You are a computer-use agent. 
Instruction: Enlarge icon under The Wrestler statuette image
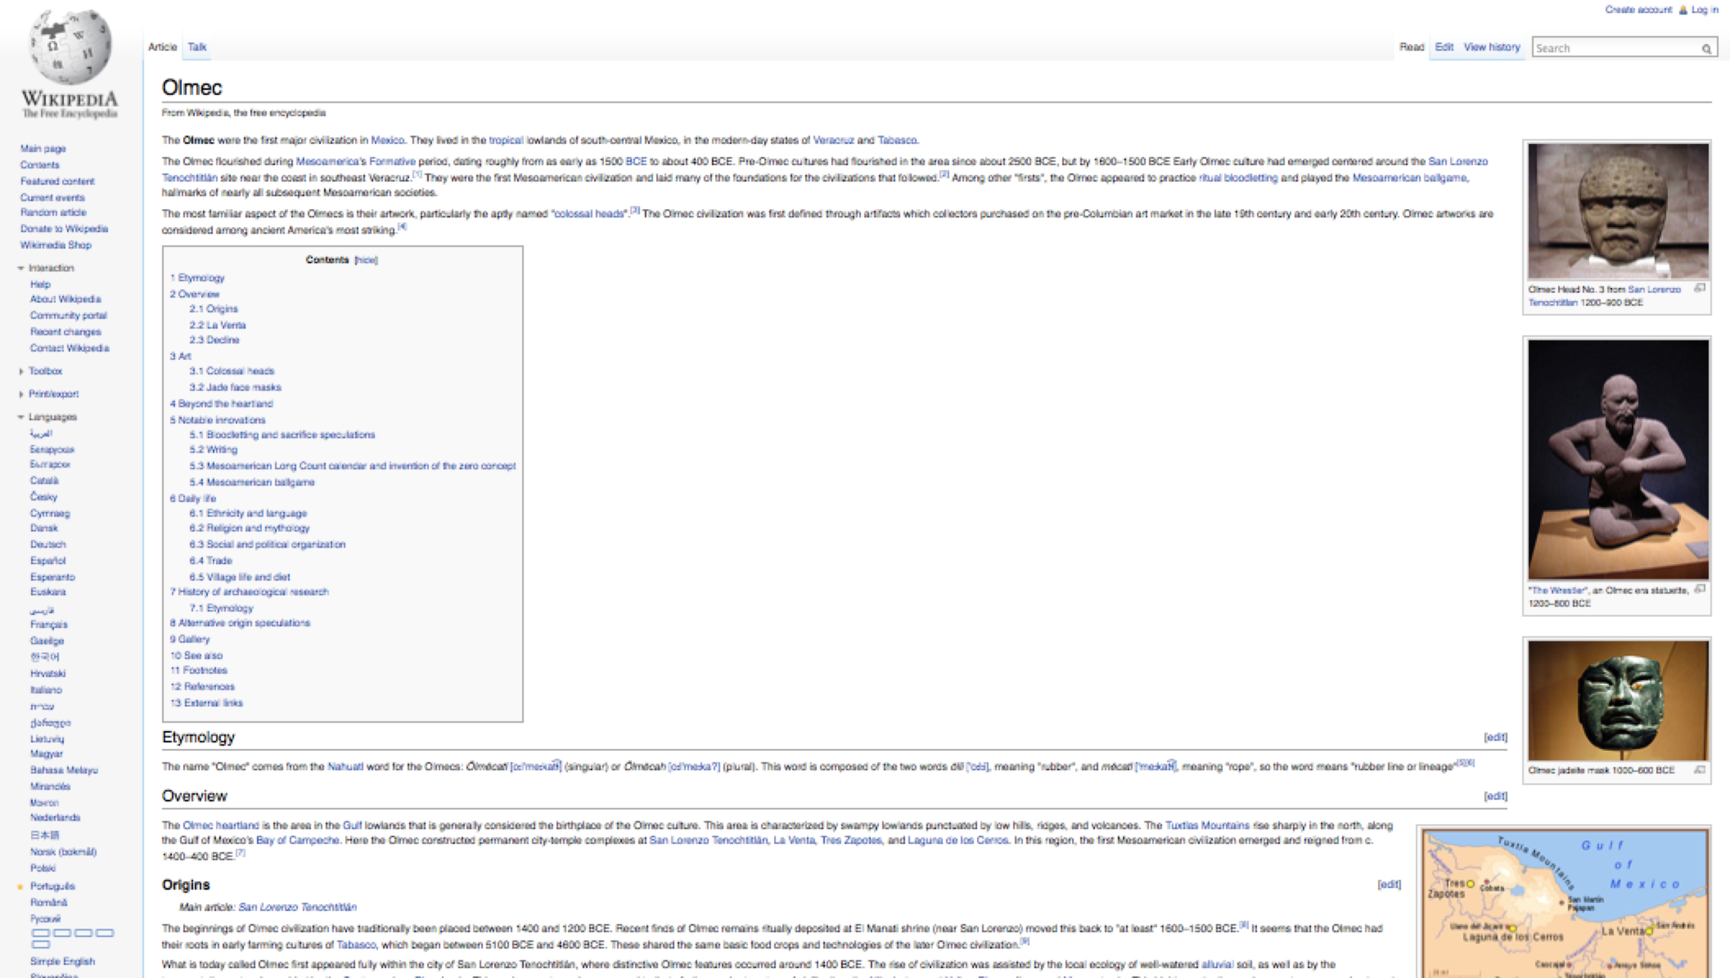pyautogui.click(x=1700, y=589)
